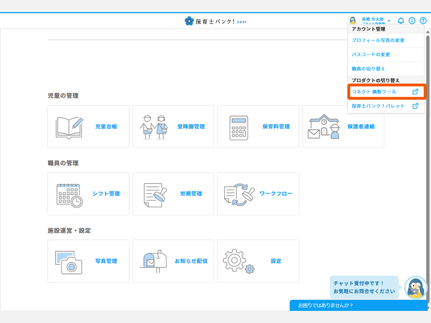Click the camera icon for 写真管理
Image resolution: width=431 pixels, height=323 pixels.
pyautogui.click(x=69, y=262)
